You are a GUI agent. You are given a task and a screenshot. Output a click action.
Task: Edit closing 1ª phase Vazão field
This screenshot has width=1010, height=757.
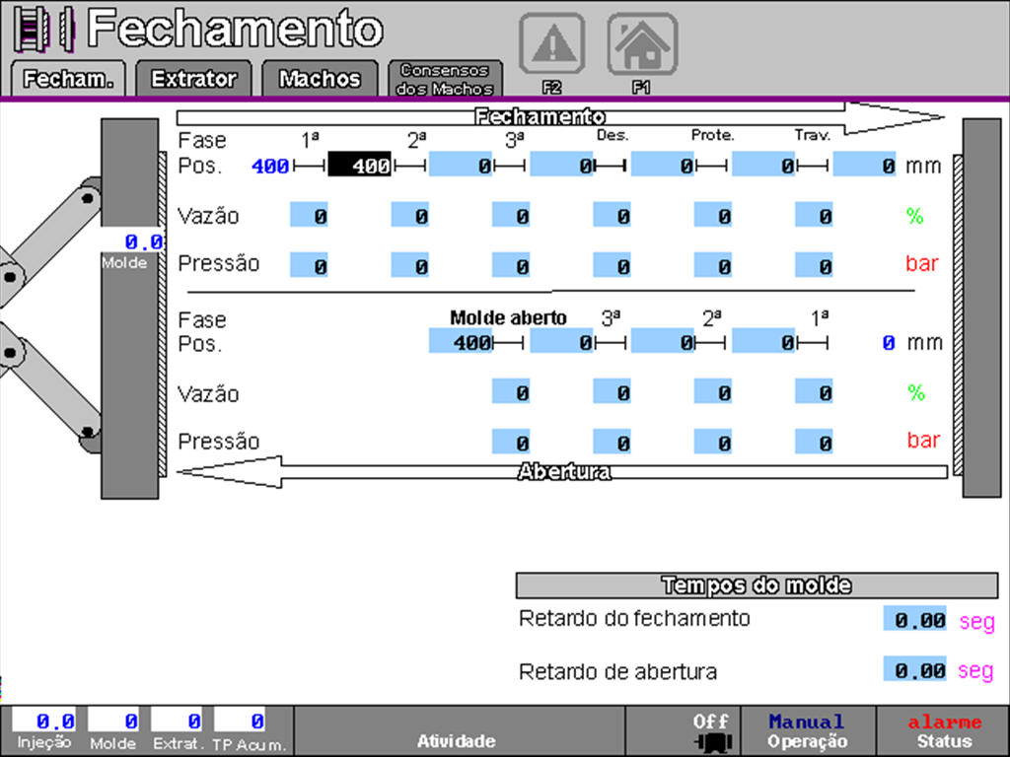click(x=309, y=216)
